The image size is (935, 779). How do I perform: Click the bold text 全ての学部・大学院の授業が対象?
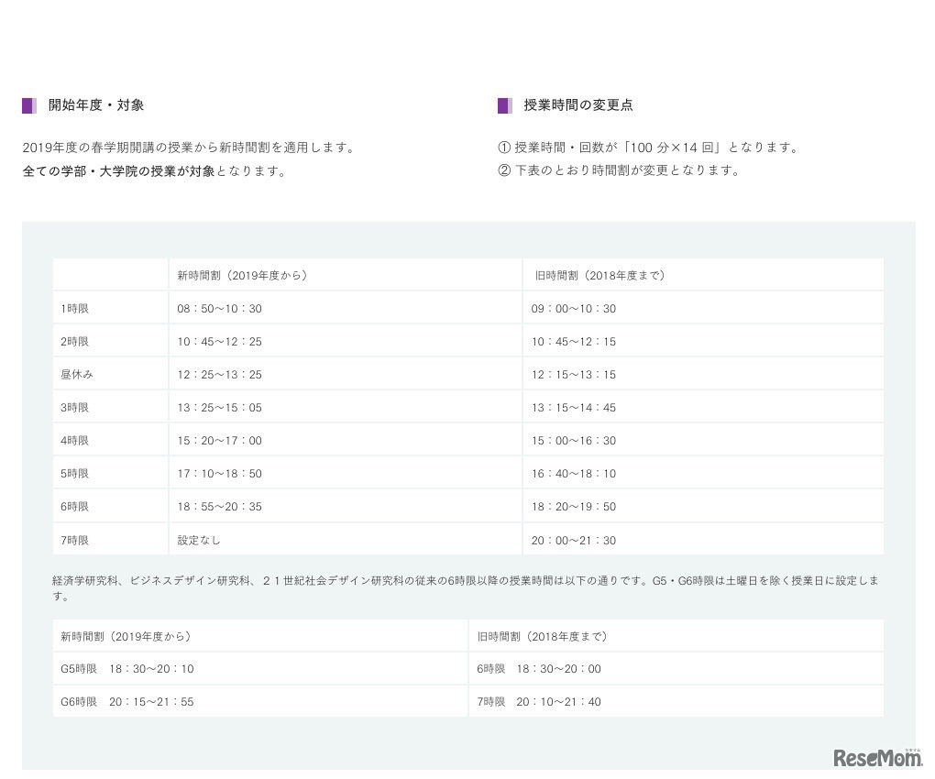[118, 170]
